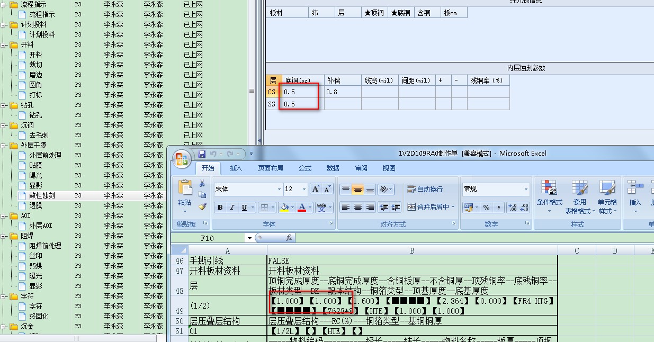Set top vertical alignment
Viewport: 654px width, 342px height.
[345, 189]
